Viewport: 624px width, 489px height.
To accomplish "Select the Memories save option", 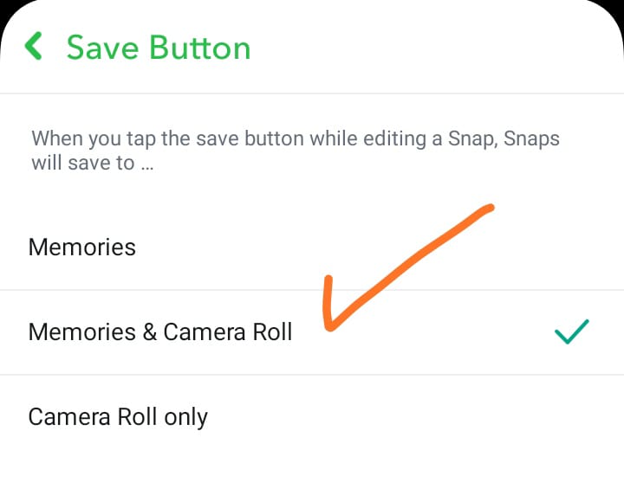I will click(312, 248).
